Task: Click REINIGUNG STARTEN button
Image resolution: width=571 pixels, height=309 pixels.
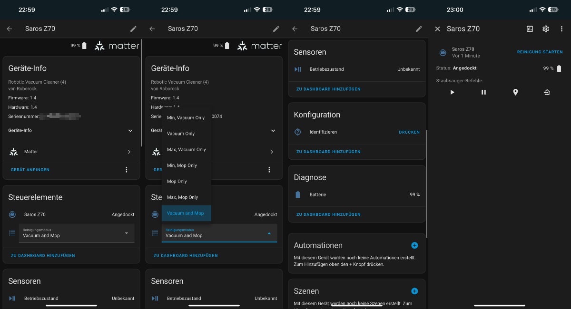Action: [540, 52]
